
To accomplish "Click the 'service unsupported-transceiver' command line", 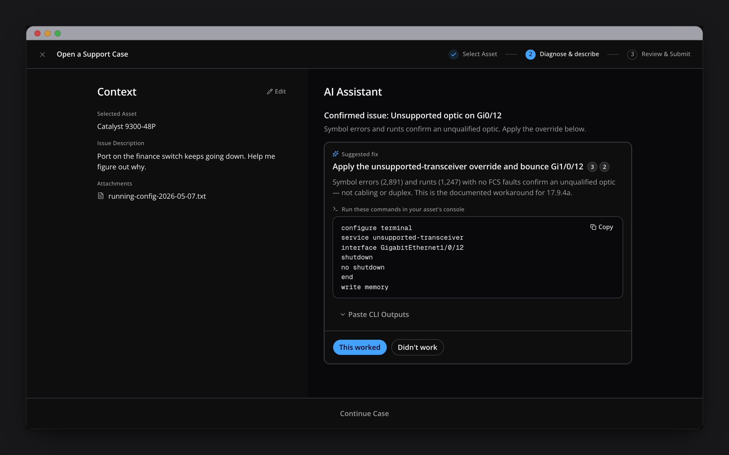I will click(402, 237).
